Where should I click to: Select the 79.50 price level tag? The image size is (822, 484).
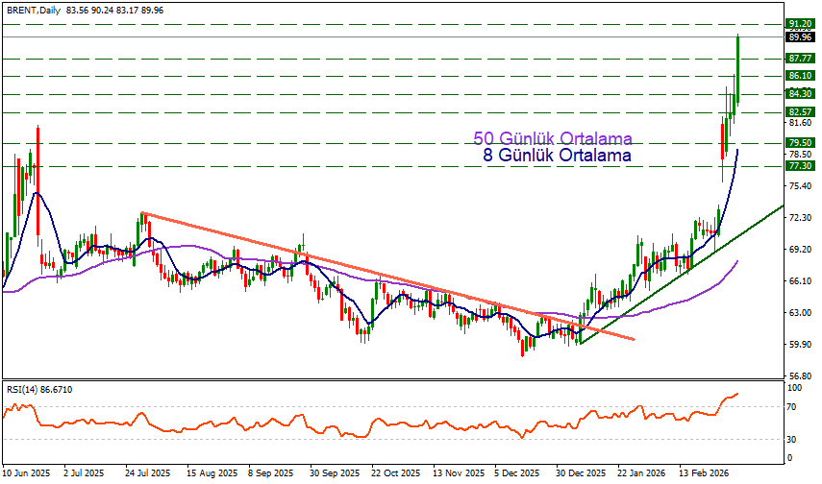coord(800,142)
